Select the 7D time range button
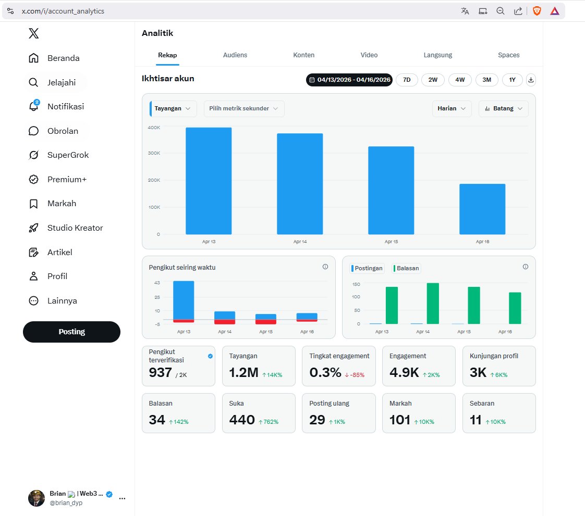The height and width of the screenshot is (516, 585). 407,80
